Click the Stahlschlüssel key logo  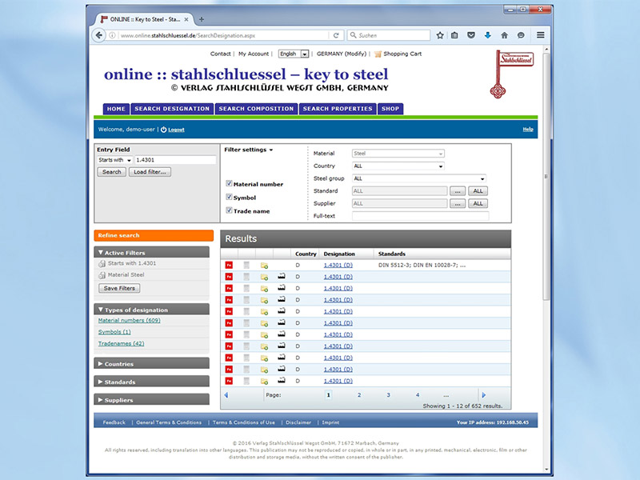point(511,74)
